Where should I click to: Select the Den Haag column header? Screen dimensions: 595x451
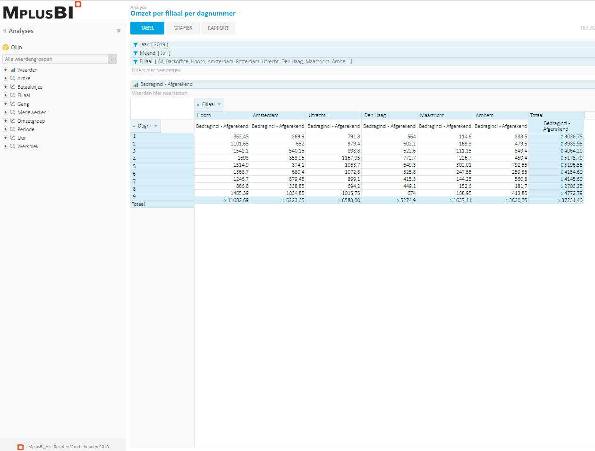tap(389, 115)
